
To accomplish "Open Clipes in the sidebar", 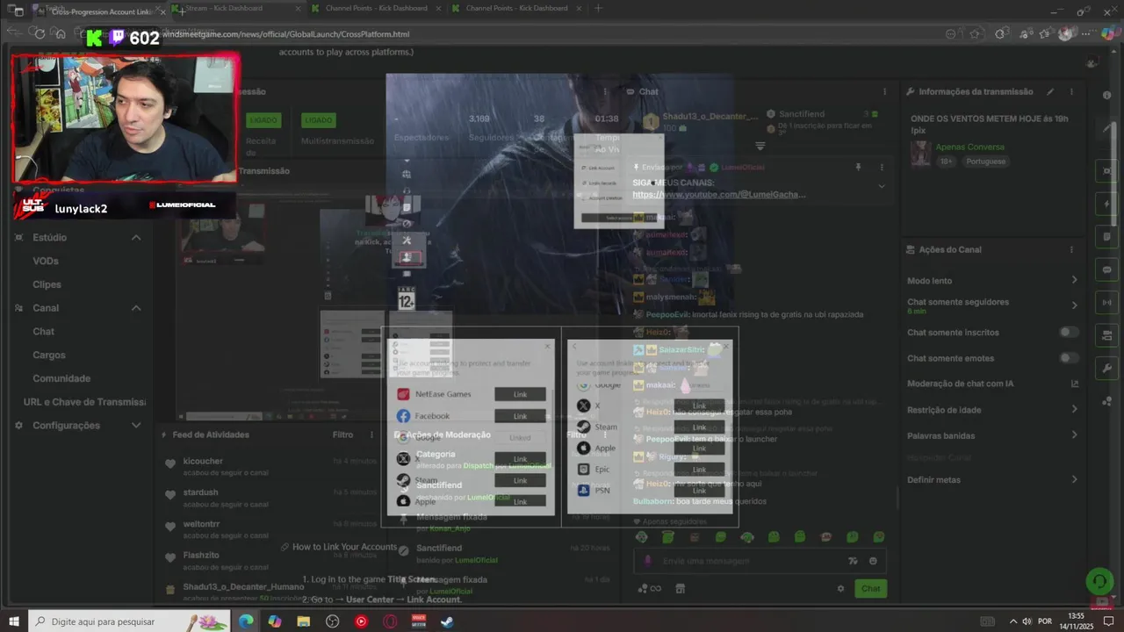I will click(x=47, y=284).
